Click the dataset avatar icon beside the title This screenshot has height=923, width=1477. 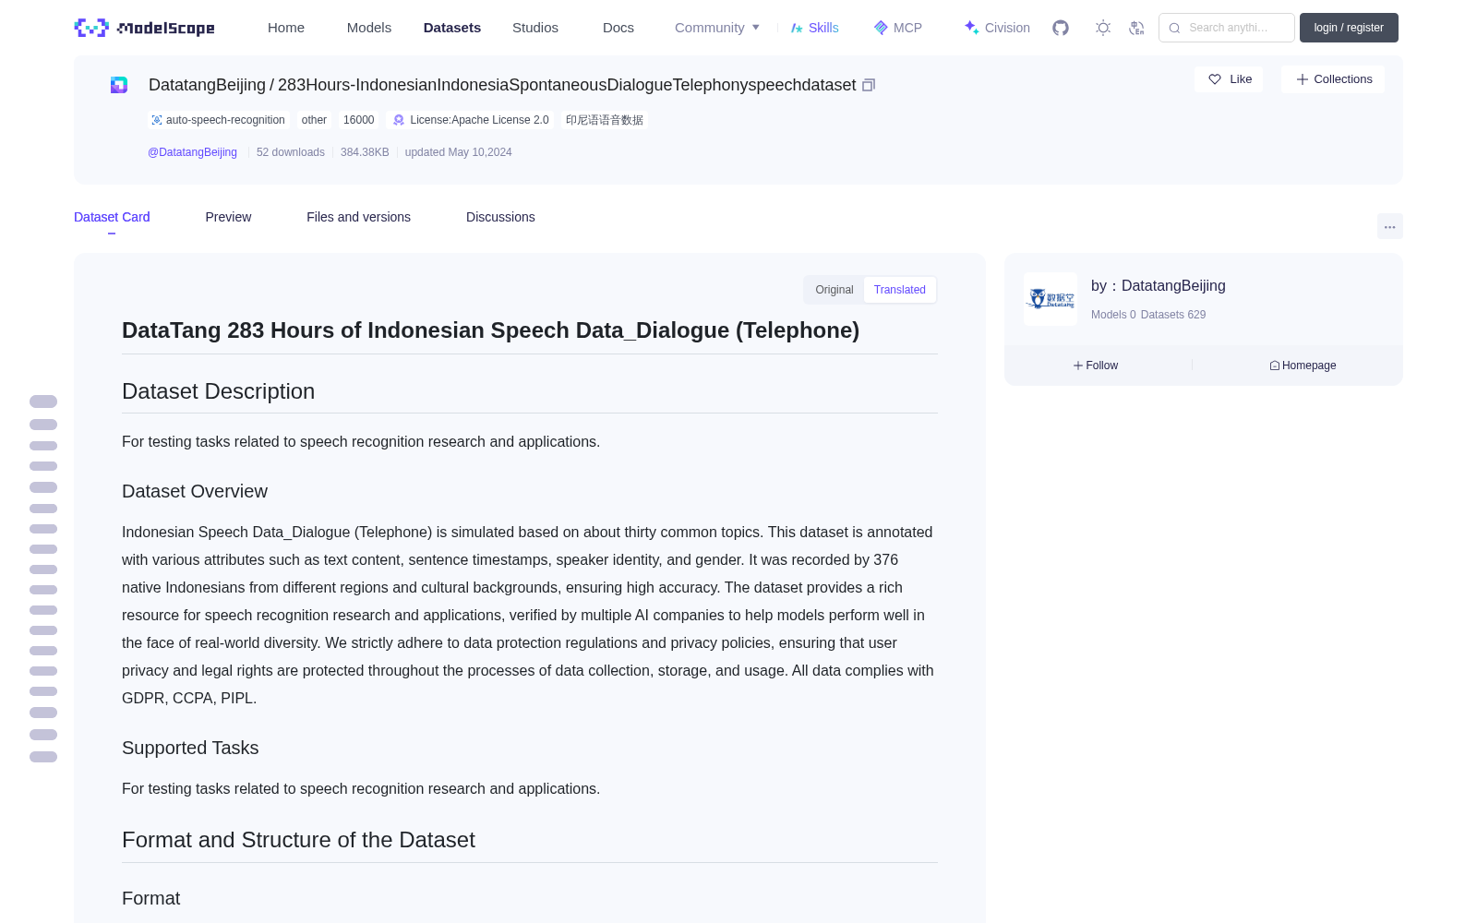coord(119,85)
